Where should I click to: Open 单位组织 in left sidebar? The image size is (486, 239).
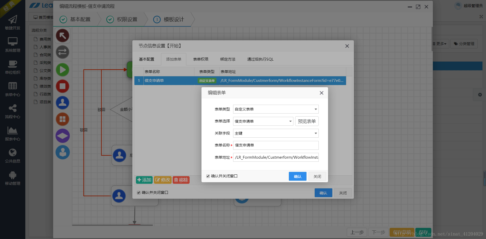[x=13, y=67]
